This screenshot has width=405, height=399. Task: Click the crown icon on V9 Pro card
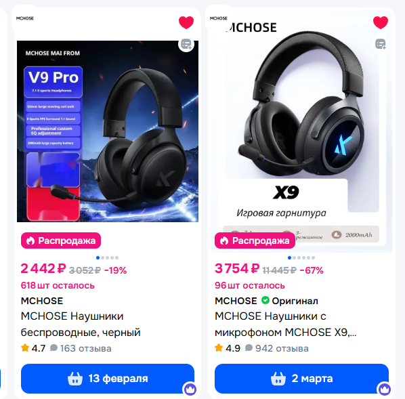pos(190,389)
